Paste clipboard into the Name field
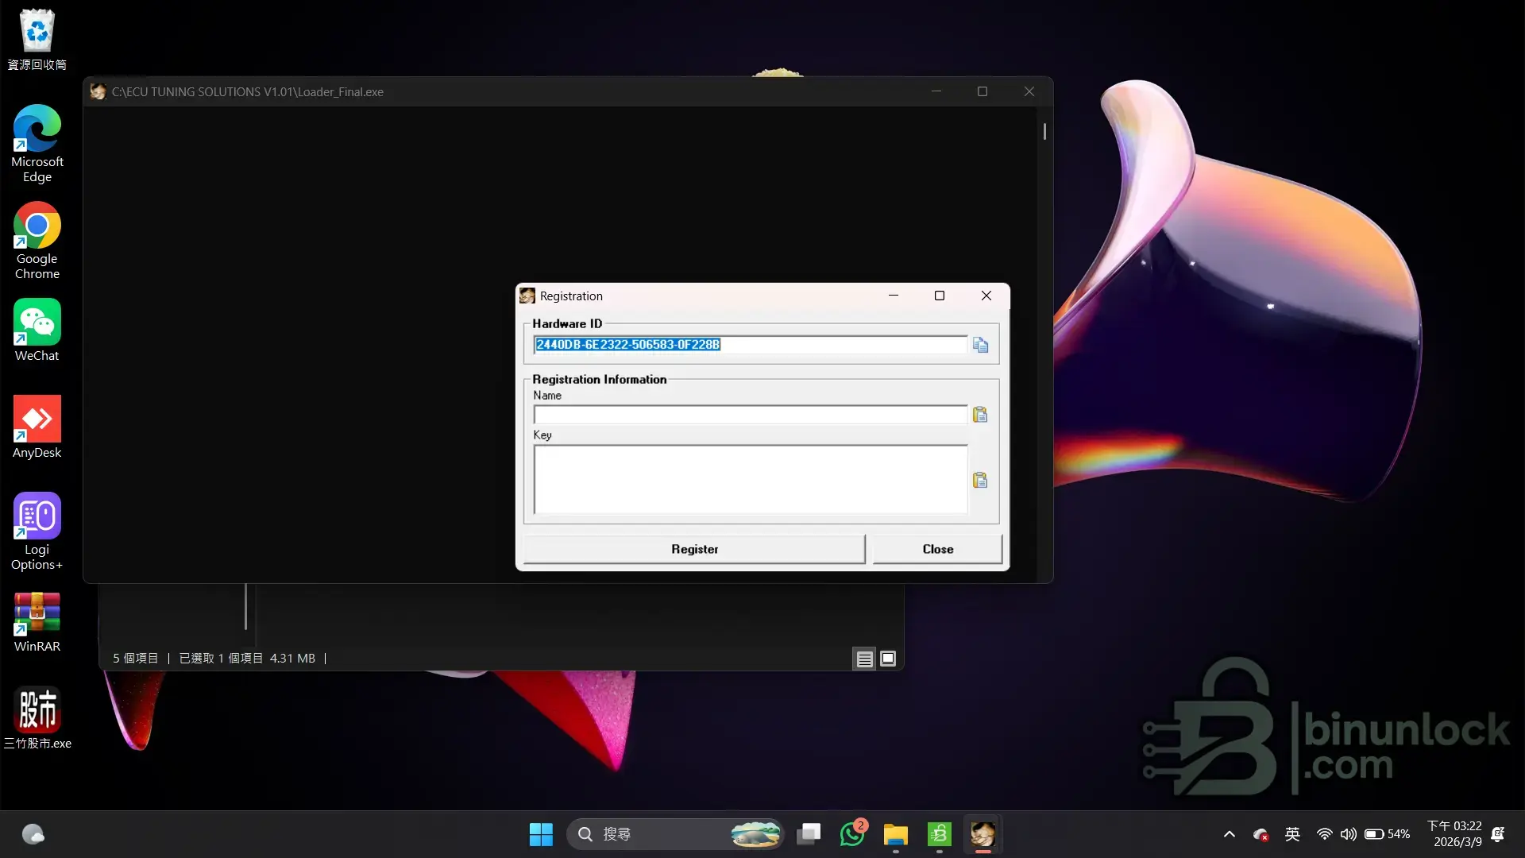The width and height of the screenshot is (1525, 858). click(x=980, y=415)
